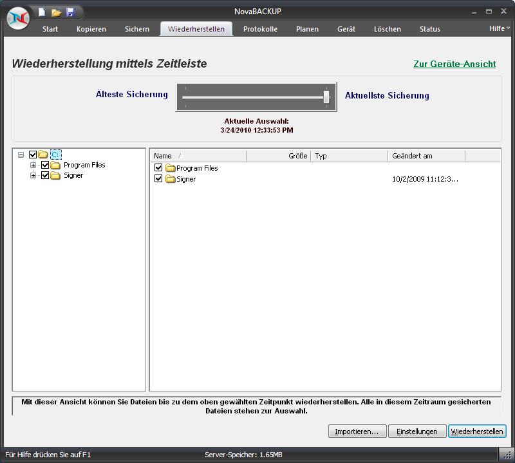This screenshot has width=515, height=463.
Task: Switch to the Kopieren tab
Action: tap(91, 29)
